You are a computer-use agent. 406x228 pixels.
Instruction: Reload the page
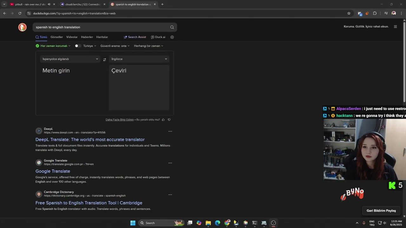click(20, 13)
